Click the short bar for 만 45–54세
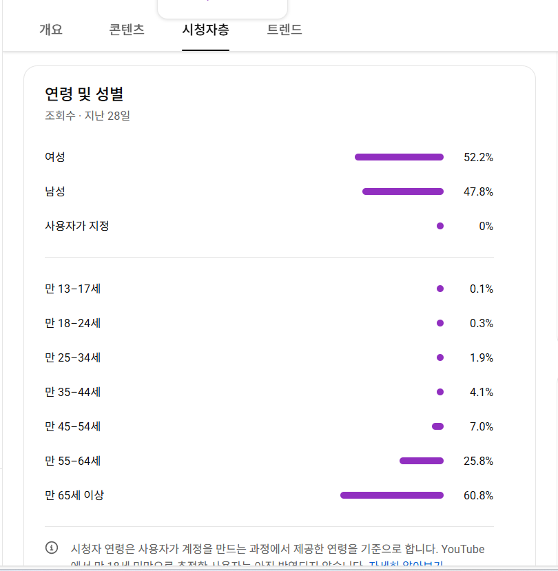The width and height of the screenshot is (558, 571). pyautogui.click(x=437, y=426)
